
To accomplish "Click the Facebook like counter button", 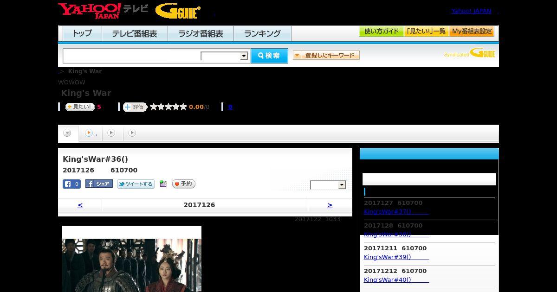I will tap(71, 184).
